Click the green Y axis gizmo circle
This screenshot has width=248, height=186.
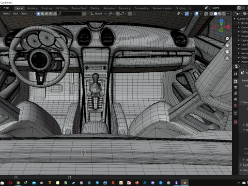point(221,30)
